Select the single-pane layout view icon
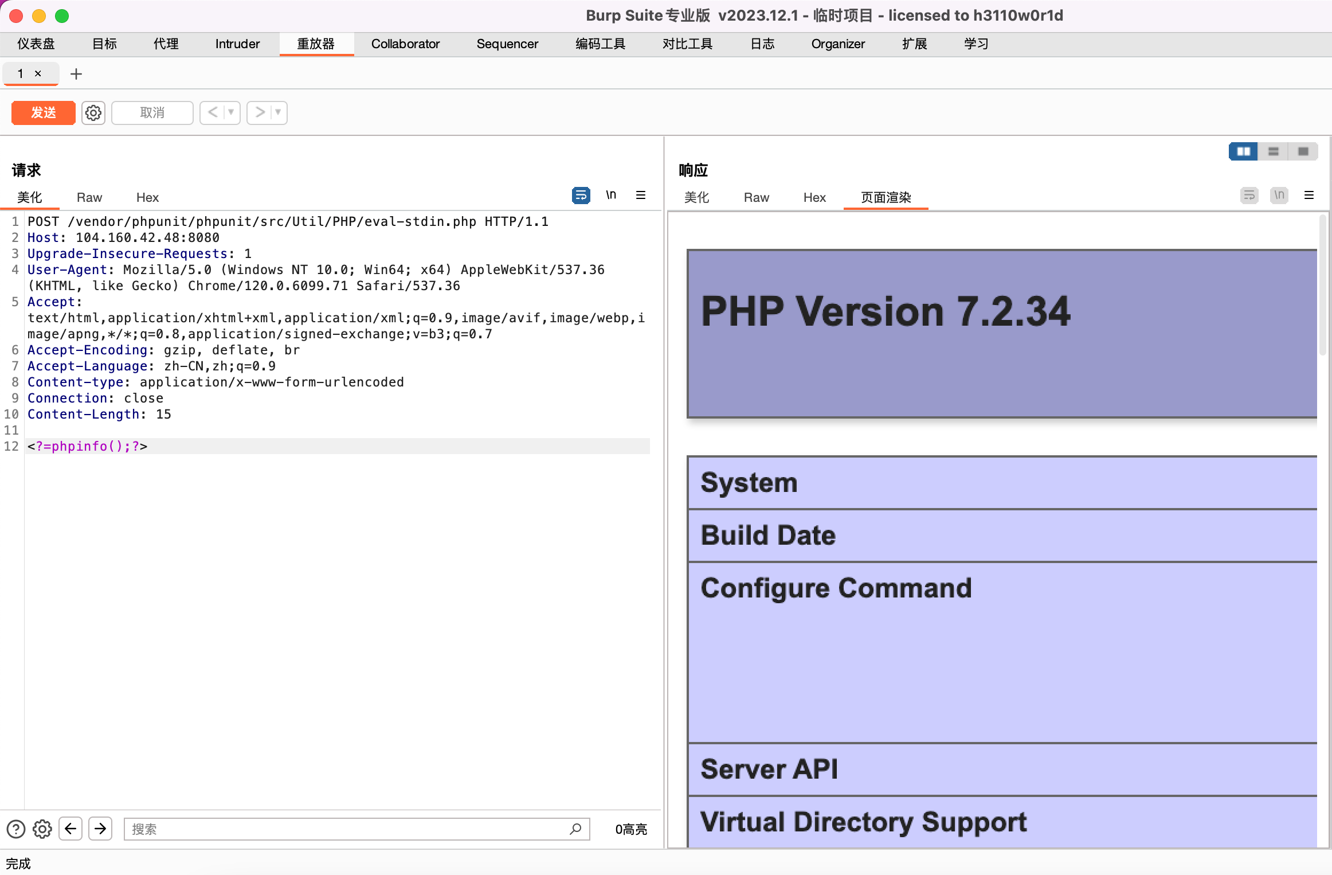Screen dimensions: 1332x875 coord(1303,151)
